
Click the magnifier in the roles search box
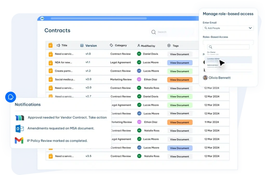pos(210,47)
